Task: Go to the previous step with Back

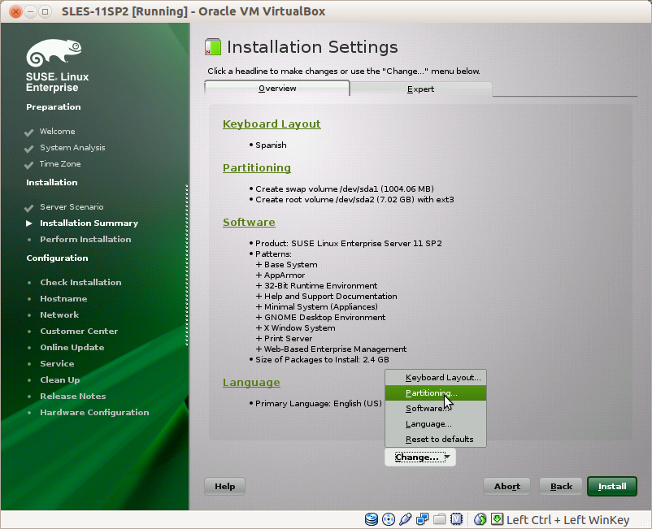Action: click(561, 486)
